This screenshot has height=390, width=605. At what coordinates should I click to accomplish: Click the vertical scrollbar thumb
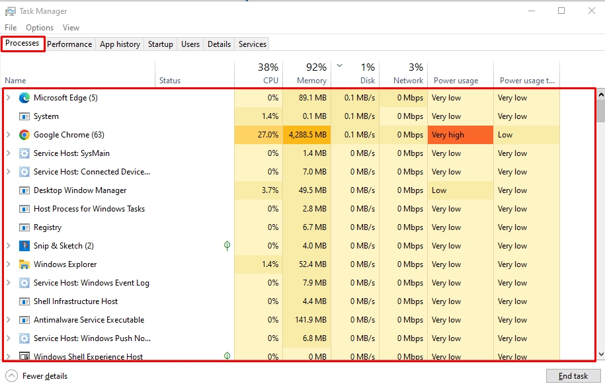[601, 111]
